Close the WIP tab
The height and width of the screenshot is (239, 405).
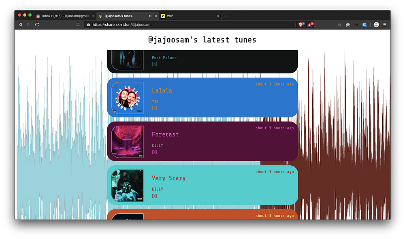(218, 16)
